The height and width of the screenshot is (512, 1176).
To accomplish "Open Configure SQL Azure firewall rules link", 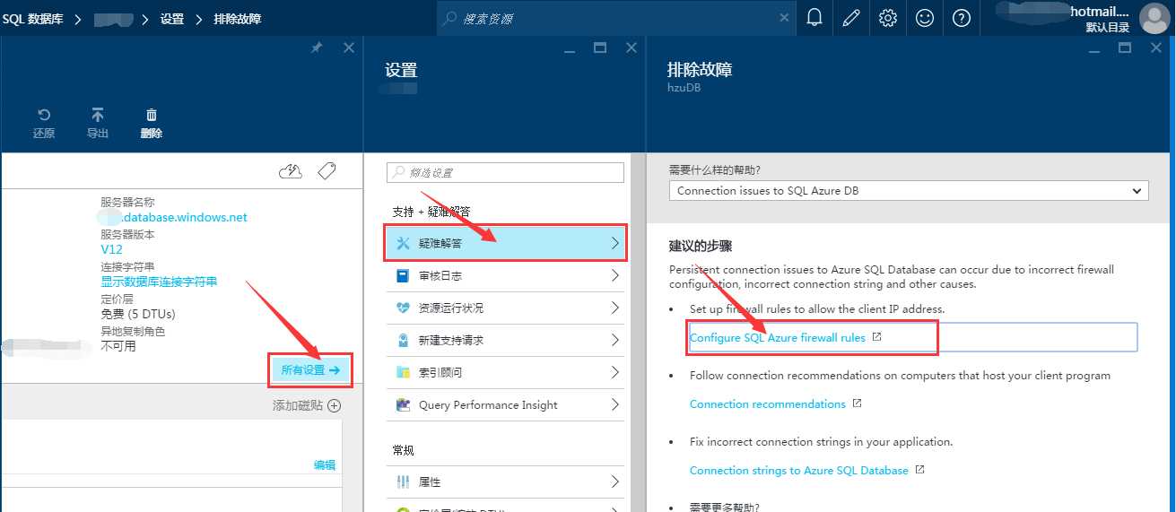I will [x=778, y=338].
